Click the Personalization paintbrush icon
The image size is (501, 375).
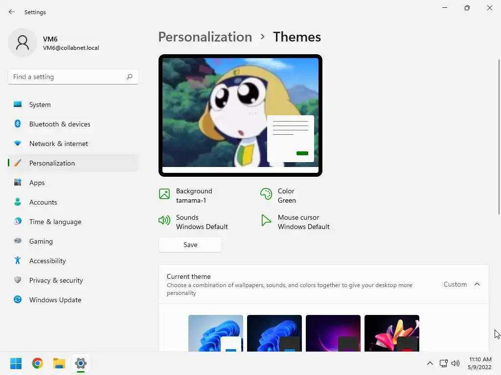[18, 163]
